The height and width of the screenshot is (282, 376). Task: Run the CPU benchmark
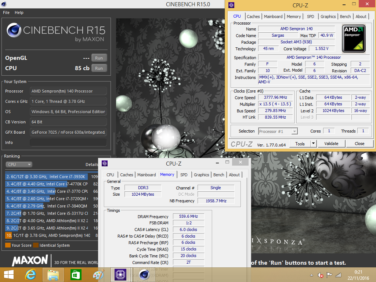(x=99, y=68)
